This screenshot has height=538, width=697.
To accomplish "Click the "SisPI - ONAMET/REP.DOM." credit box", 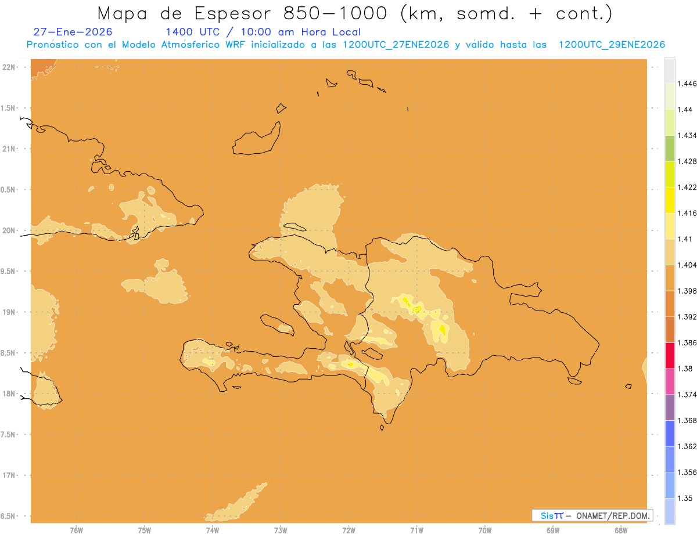I will pos(592,515).
